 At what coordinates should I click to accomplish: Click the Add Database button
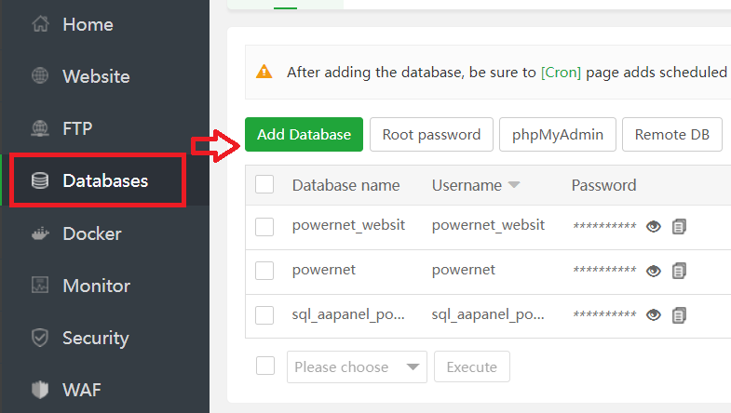[304, 135]
